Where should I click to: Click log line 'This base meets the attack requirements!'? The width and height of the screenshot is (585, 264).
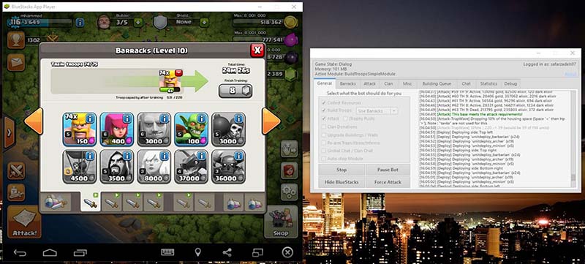471,114
